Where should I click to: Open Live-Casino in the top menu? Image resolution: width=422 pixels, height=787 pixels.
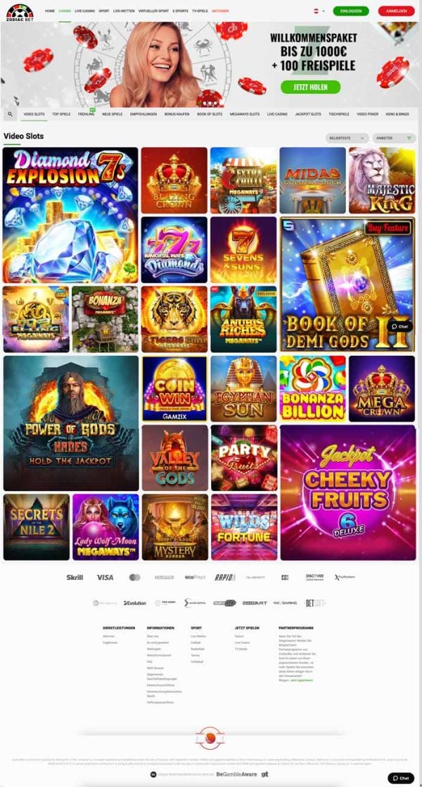[84, 11]
